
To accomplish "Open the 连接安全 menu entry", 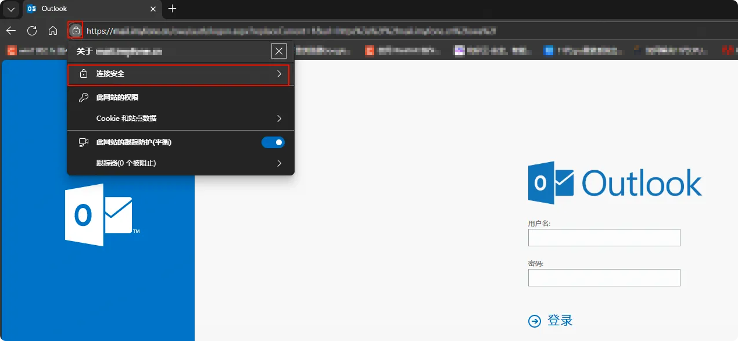I will 178,74.
